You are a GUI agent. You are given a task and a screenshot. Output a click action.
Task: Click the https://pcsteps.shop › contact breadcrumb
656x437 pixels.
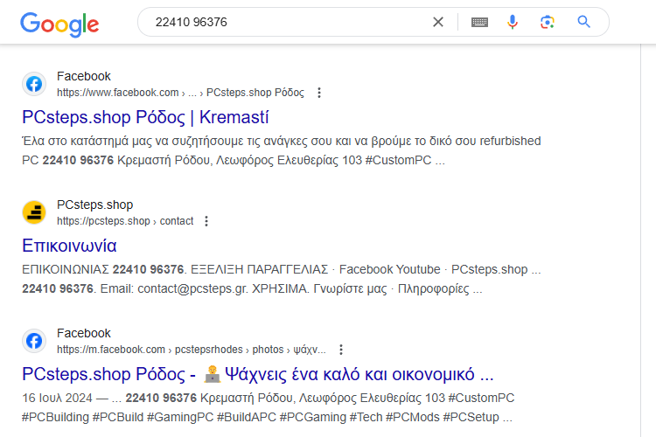tap(125, 221)
